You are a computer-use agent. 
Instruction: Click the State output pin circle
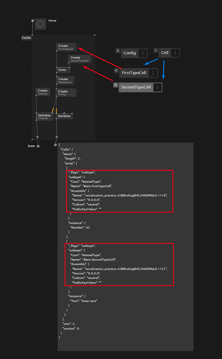(38, 146)
